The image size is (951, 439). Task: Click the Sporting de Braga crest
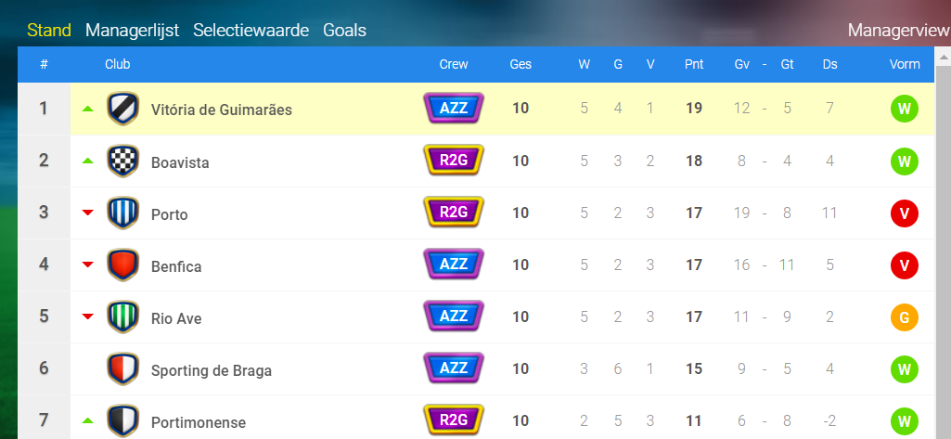(123, 369)
